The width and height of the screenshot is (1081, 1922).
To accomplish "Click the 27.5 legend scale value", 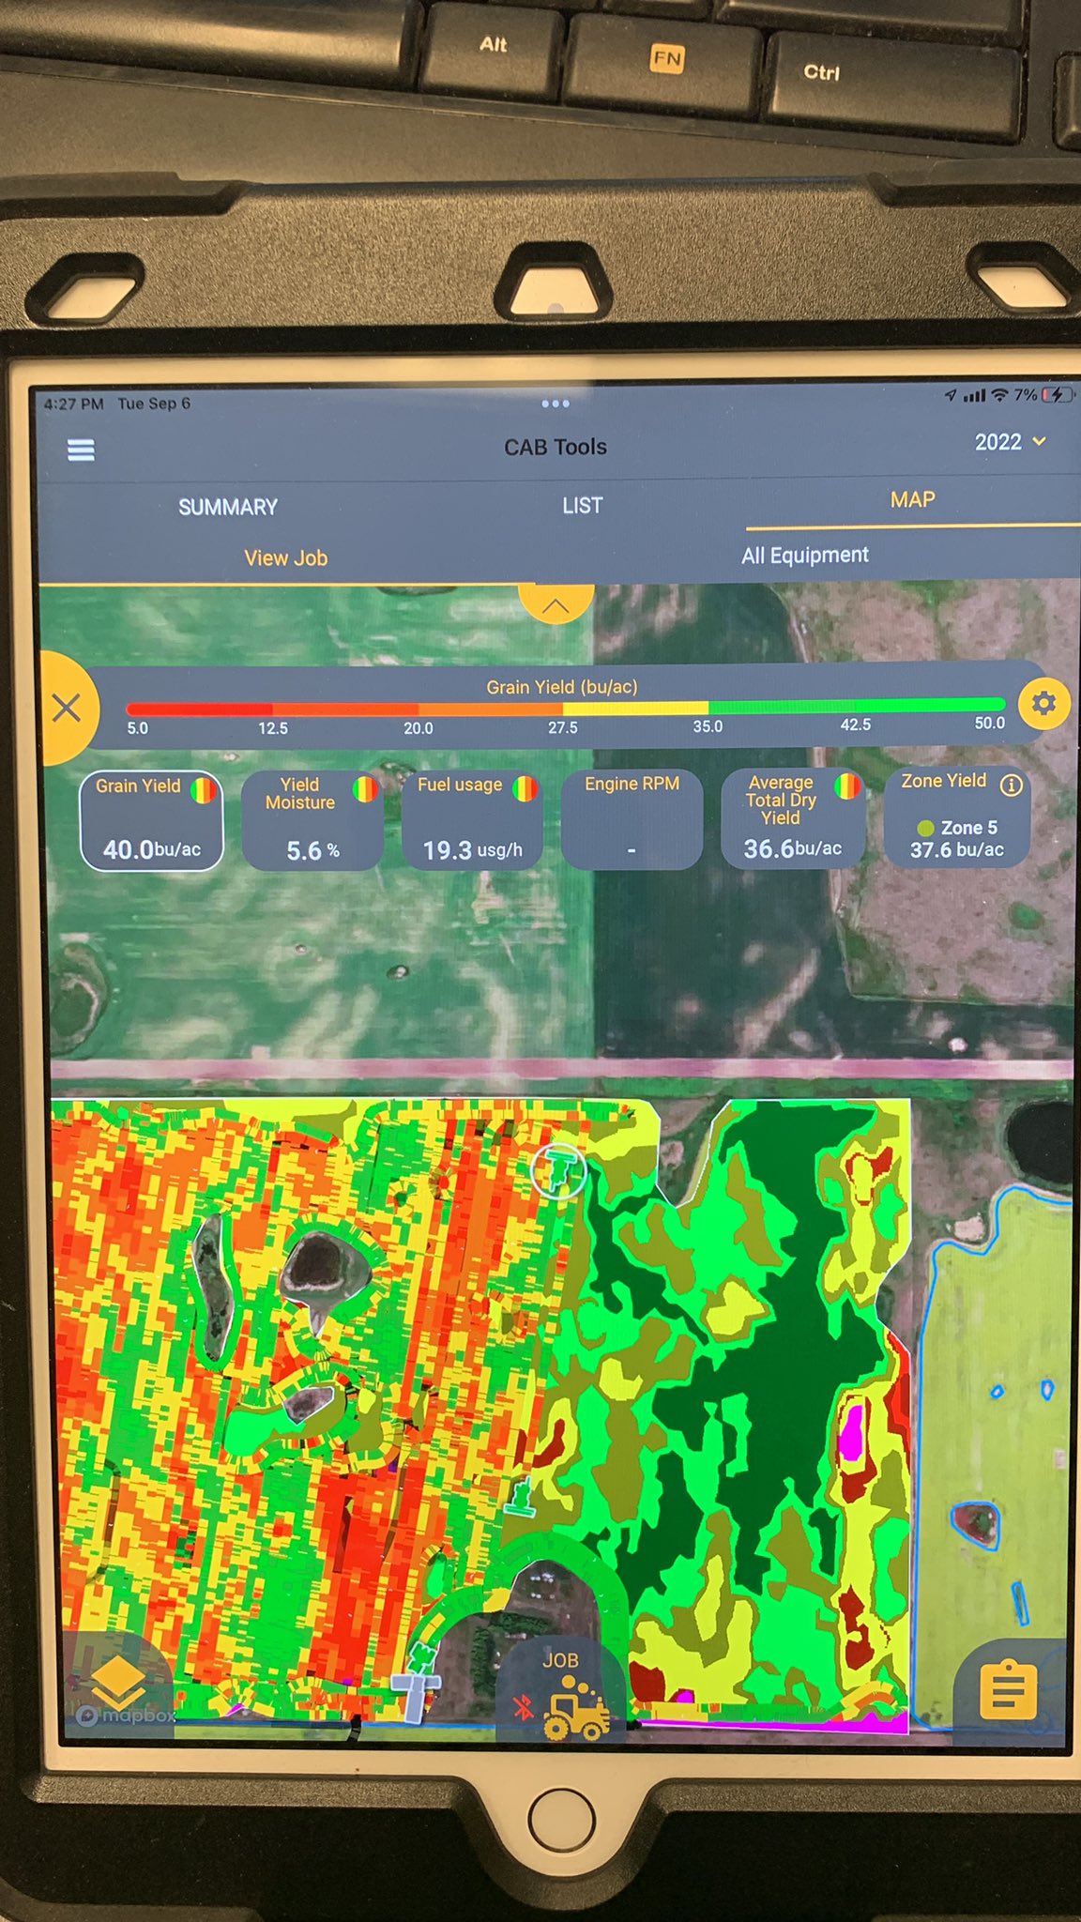I will pos(563,727).
